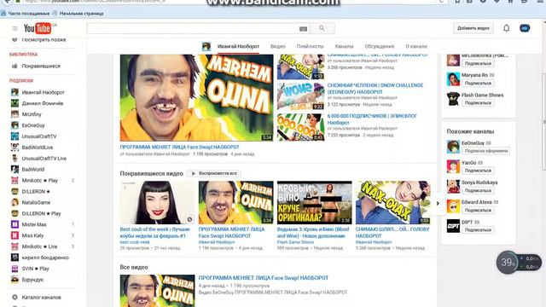Open the Ведьмак 3: Кровь и Вино thumbnail
The width and height of the screenshot is (546, 307).
point(315,202)
